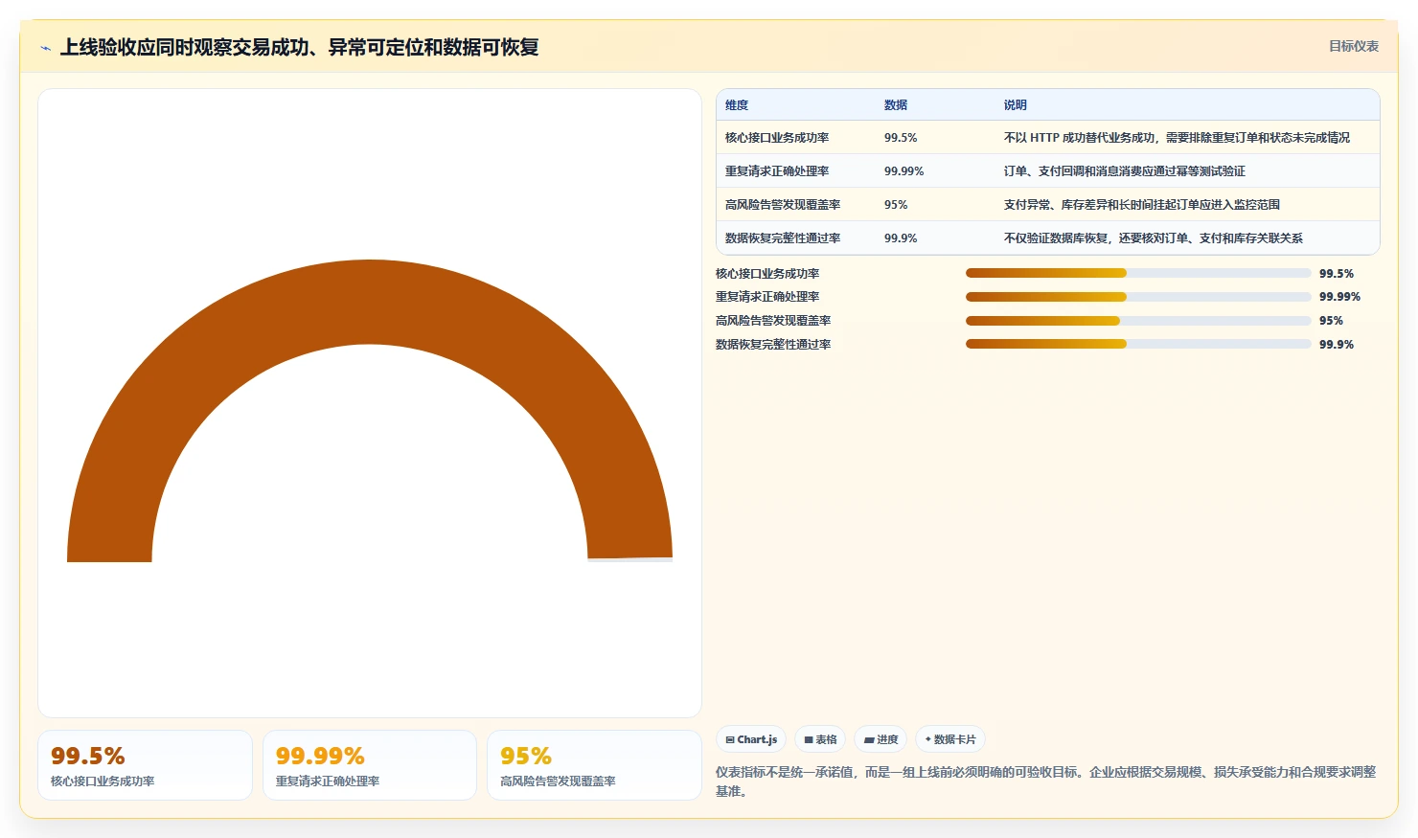Click the Chart.js tag chip

point(751,739)
